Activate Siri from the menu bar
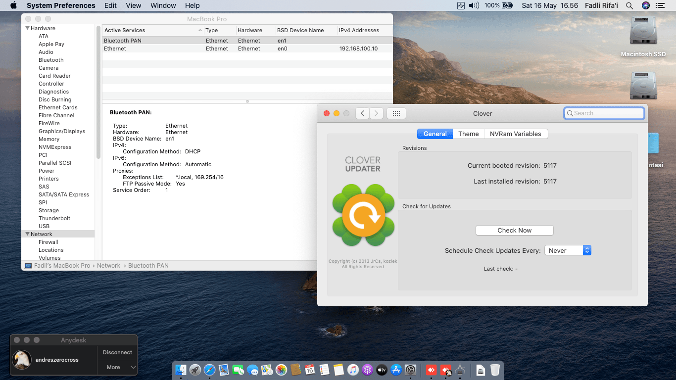676x380 pixels. [646, 5]
